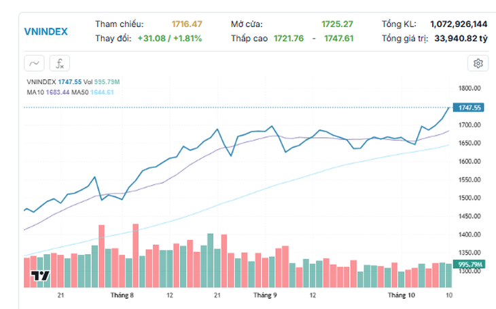
Task: Click the 1747.55 current price label
Action: coord(468,108)
